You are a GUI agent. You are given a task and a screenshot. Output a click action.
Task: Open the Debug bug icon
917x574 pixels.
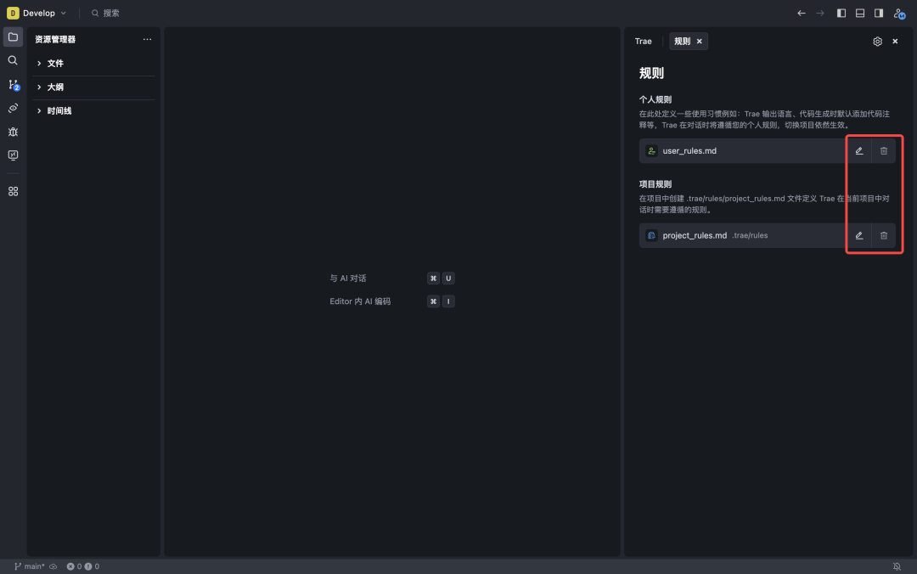coord(13,132)
